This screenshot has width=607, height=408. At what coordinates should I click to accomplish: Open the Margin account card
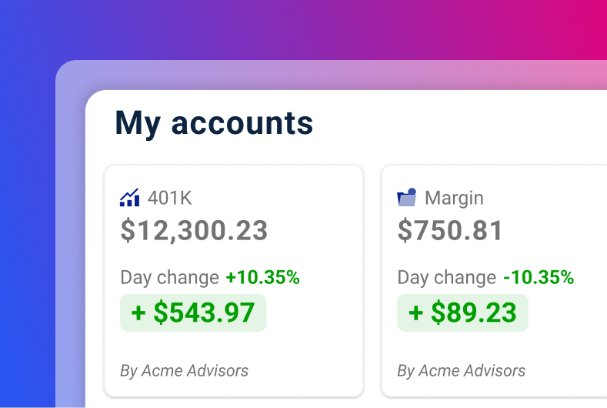(494, 281)
